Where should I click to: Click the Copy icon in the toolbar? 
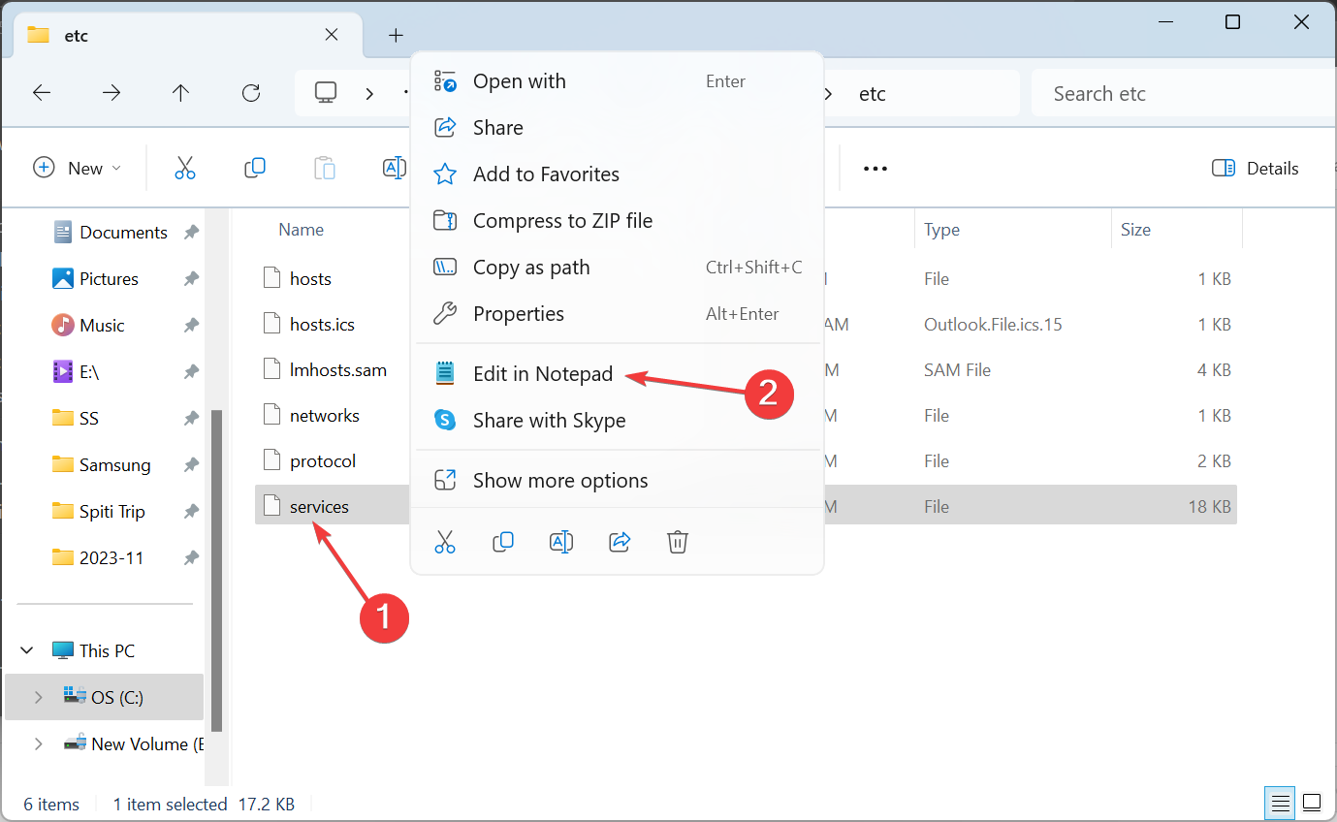255,168
